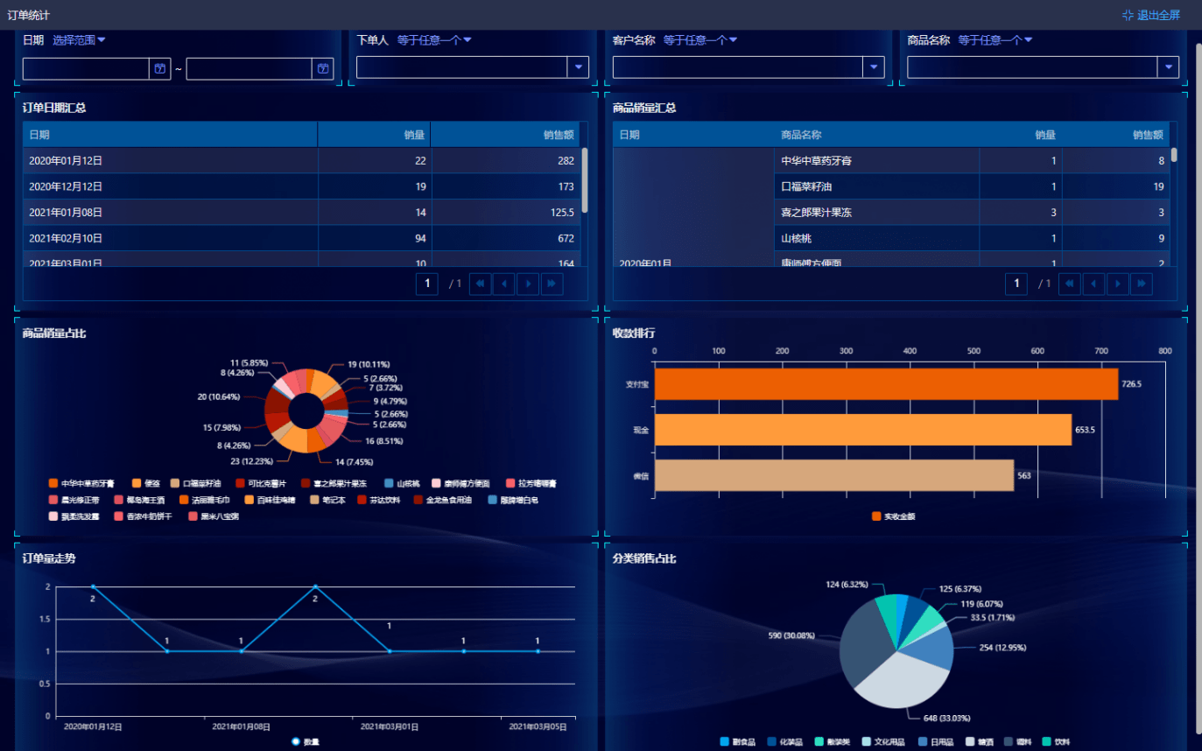The width and height of the screenshot is (1202, 751).
Task: Toggle 喜之郎果汁果冻 legend item
Action: point(334,483)
